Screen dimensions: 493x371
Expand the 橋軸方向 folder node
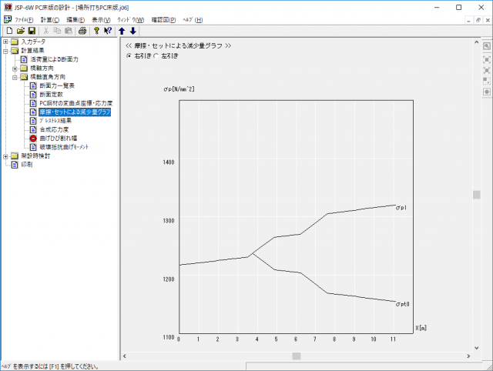[15, 68]
